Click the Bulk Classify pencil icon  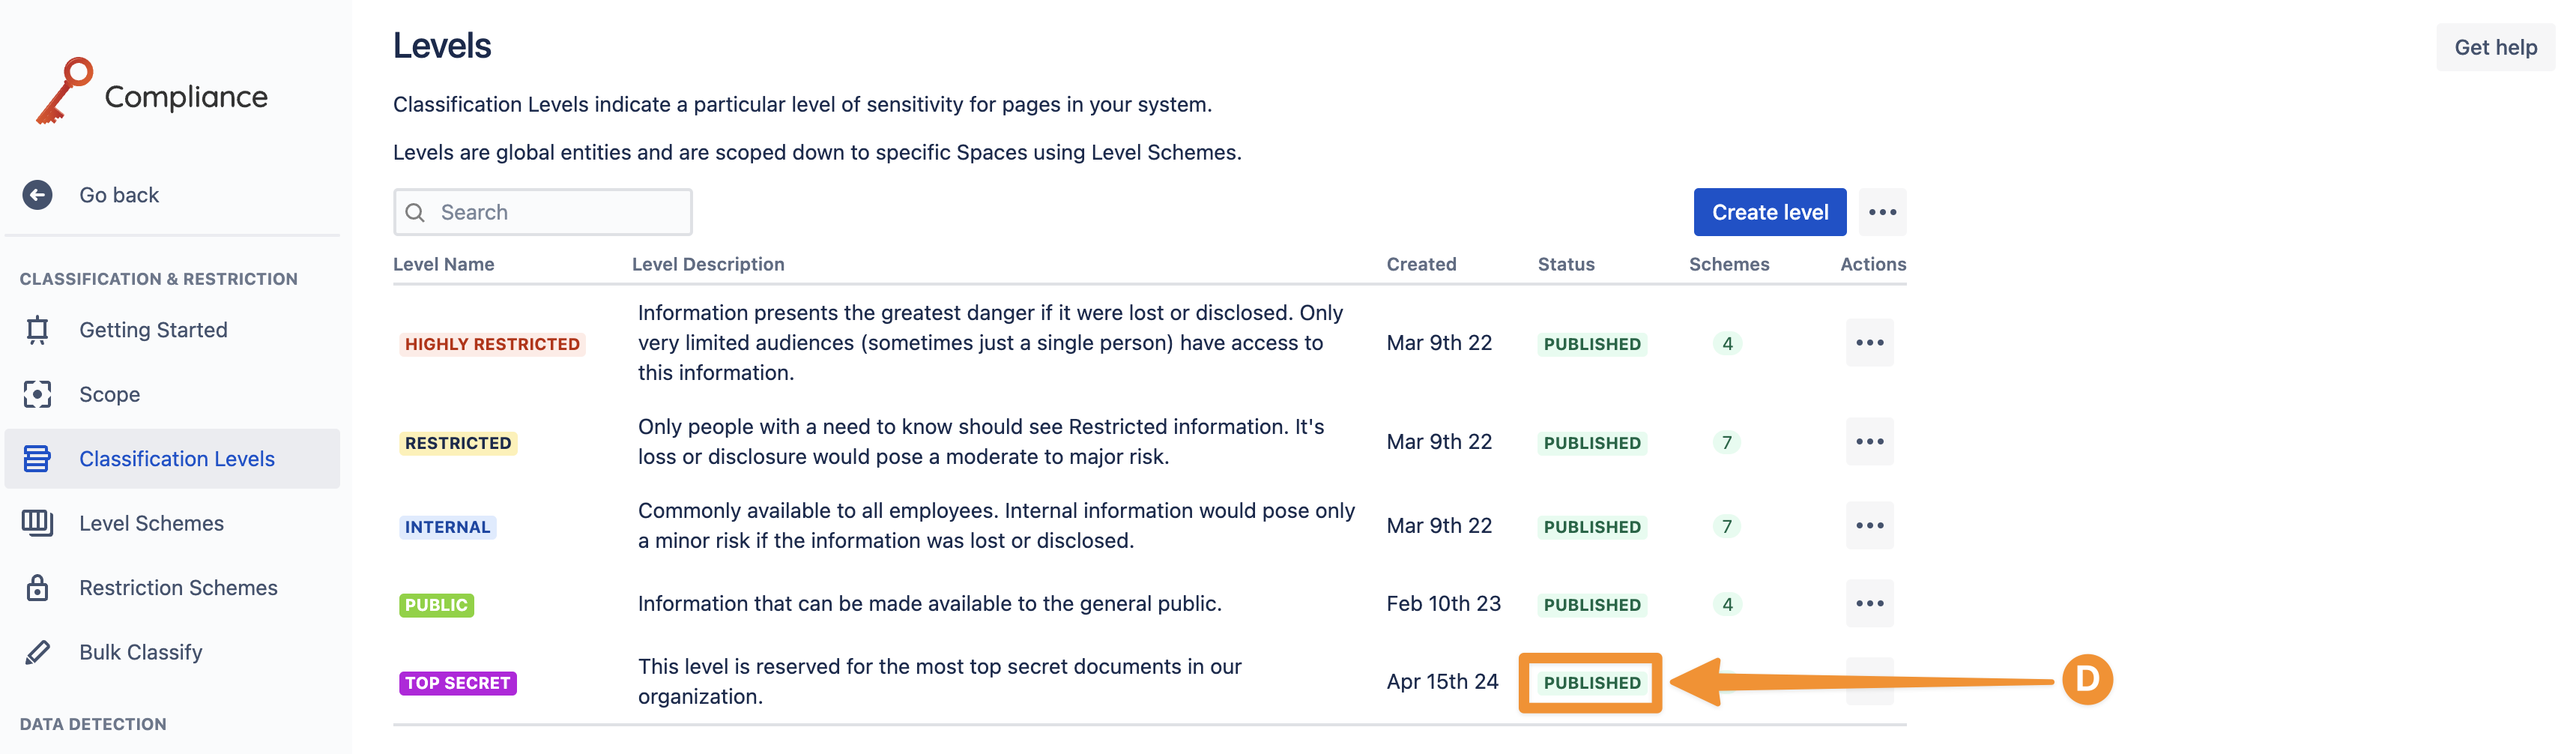point(38,652)
